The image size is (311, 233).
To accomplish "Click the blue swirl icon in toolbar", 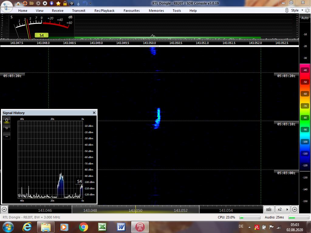I will point(85,3).
